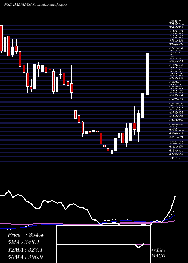Viewport: 188px width, 263px height.
Task: Click the 339.82 axis price label
Action: tap(176, 94)
